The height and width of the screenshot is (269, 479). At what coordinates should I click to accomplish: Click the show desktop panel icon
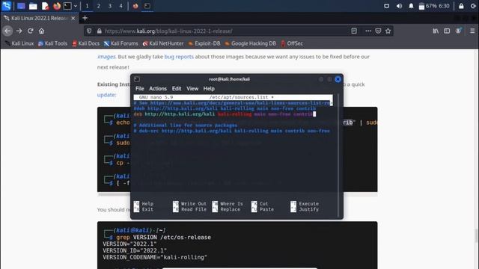[21, 6]
